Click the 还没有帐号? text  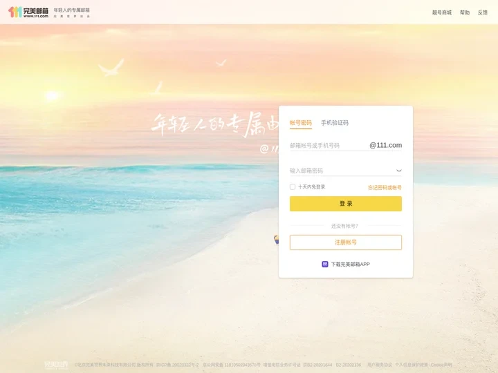coord(344,226)
